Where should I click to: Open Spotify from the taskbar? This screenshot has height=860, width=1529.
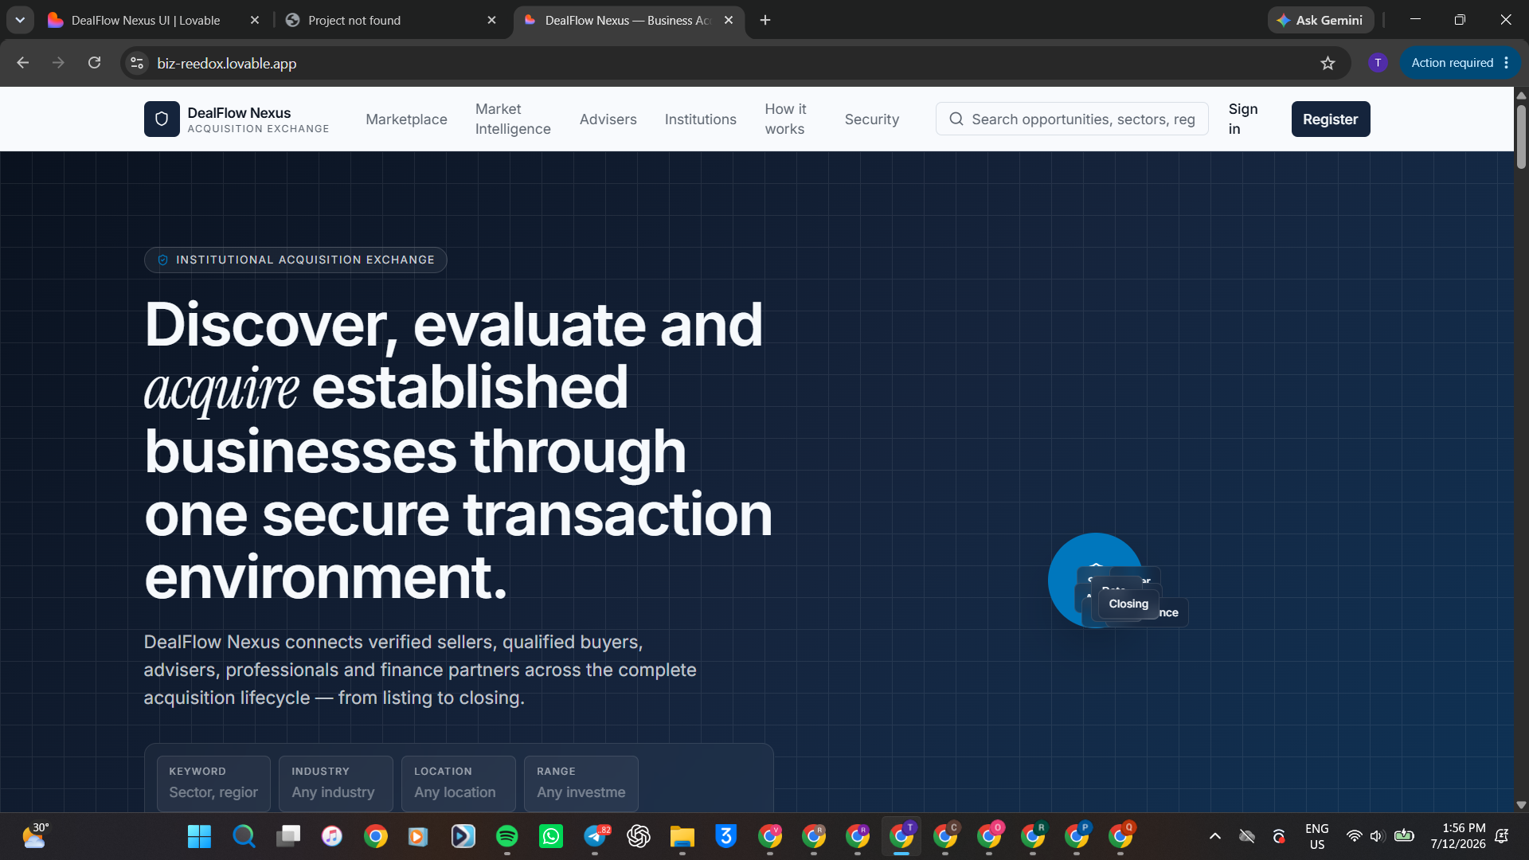pyautogui.click(x=507, y=836)
